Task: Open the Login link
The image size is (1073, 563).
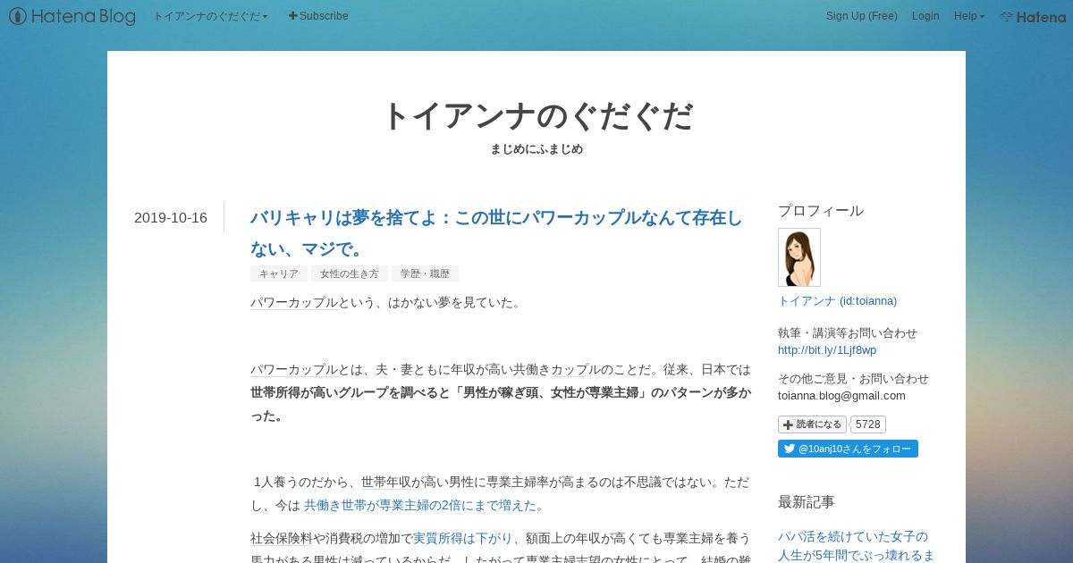Action: (x=925, y=16)
